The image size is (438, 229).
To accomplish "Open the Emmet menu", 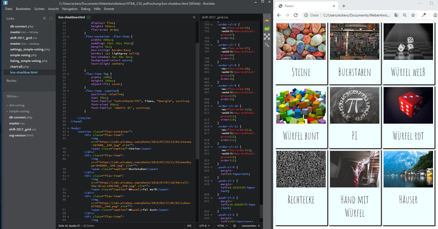I will click(109, 9).
